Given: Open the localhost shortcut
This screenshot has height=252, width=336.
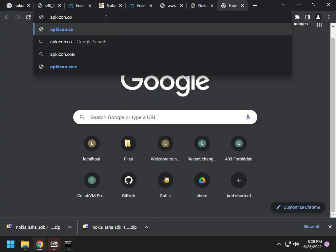Looking at the screenshot, I should click(92, 149).
